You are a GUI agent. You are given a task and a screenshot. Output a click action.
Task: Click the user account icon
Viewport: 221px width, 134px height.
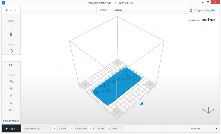[x=191, y=10]
